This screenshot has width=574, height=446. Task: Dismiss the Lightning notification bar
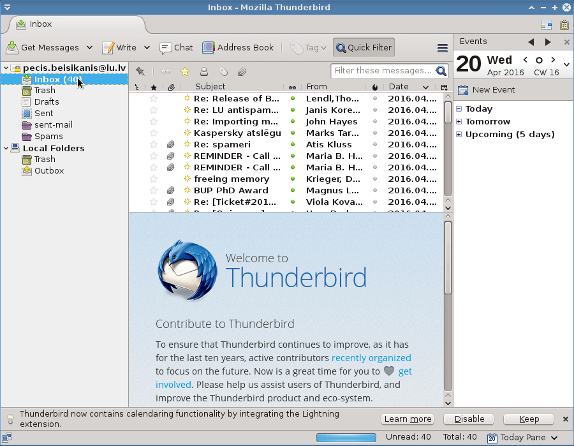(565, 419)
